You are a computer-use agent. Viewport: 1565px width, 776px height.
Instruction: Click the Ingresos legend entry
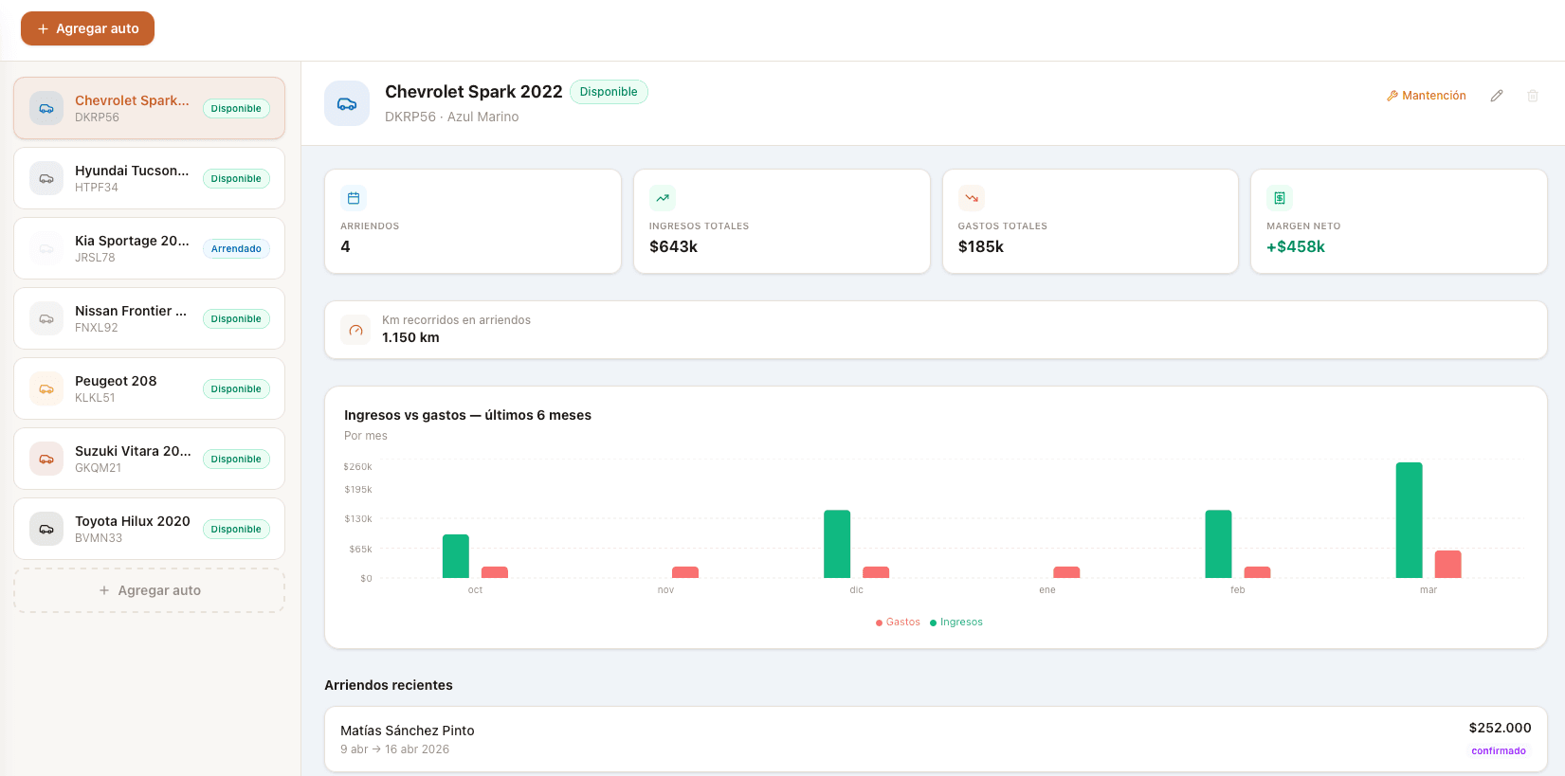[956, 623]
